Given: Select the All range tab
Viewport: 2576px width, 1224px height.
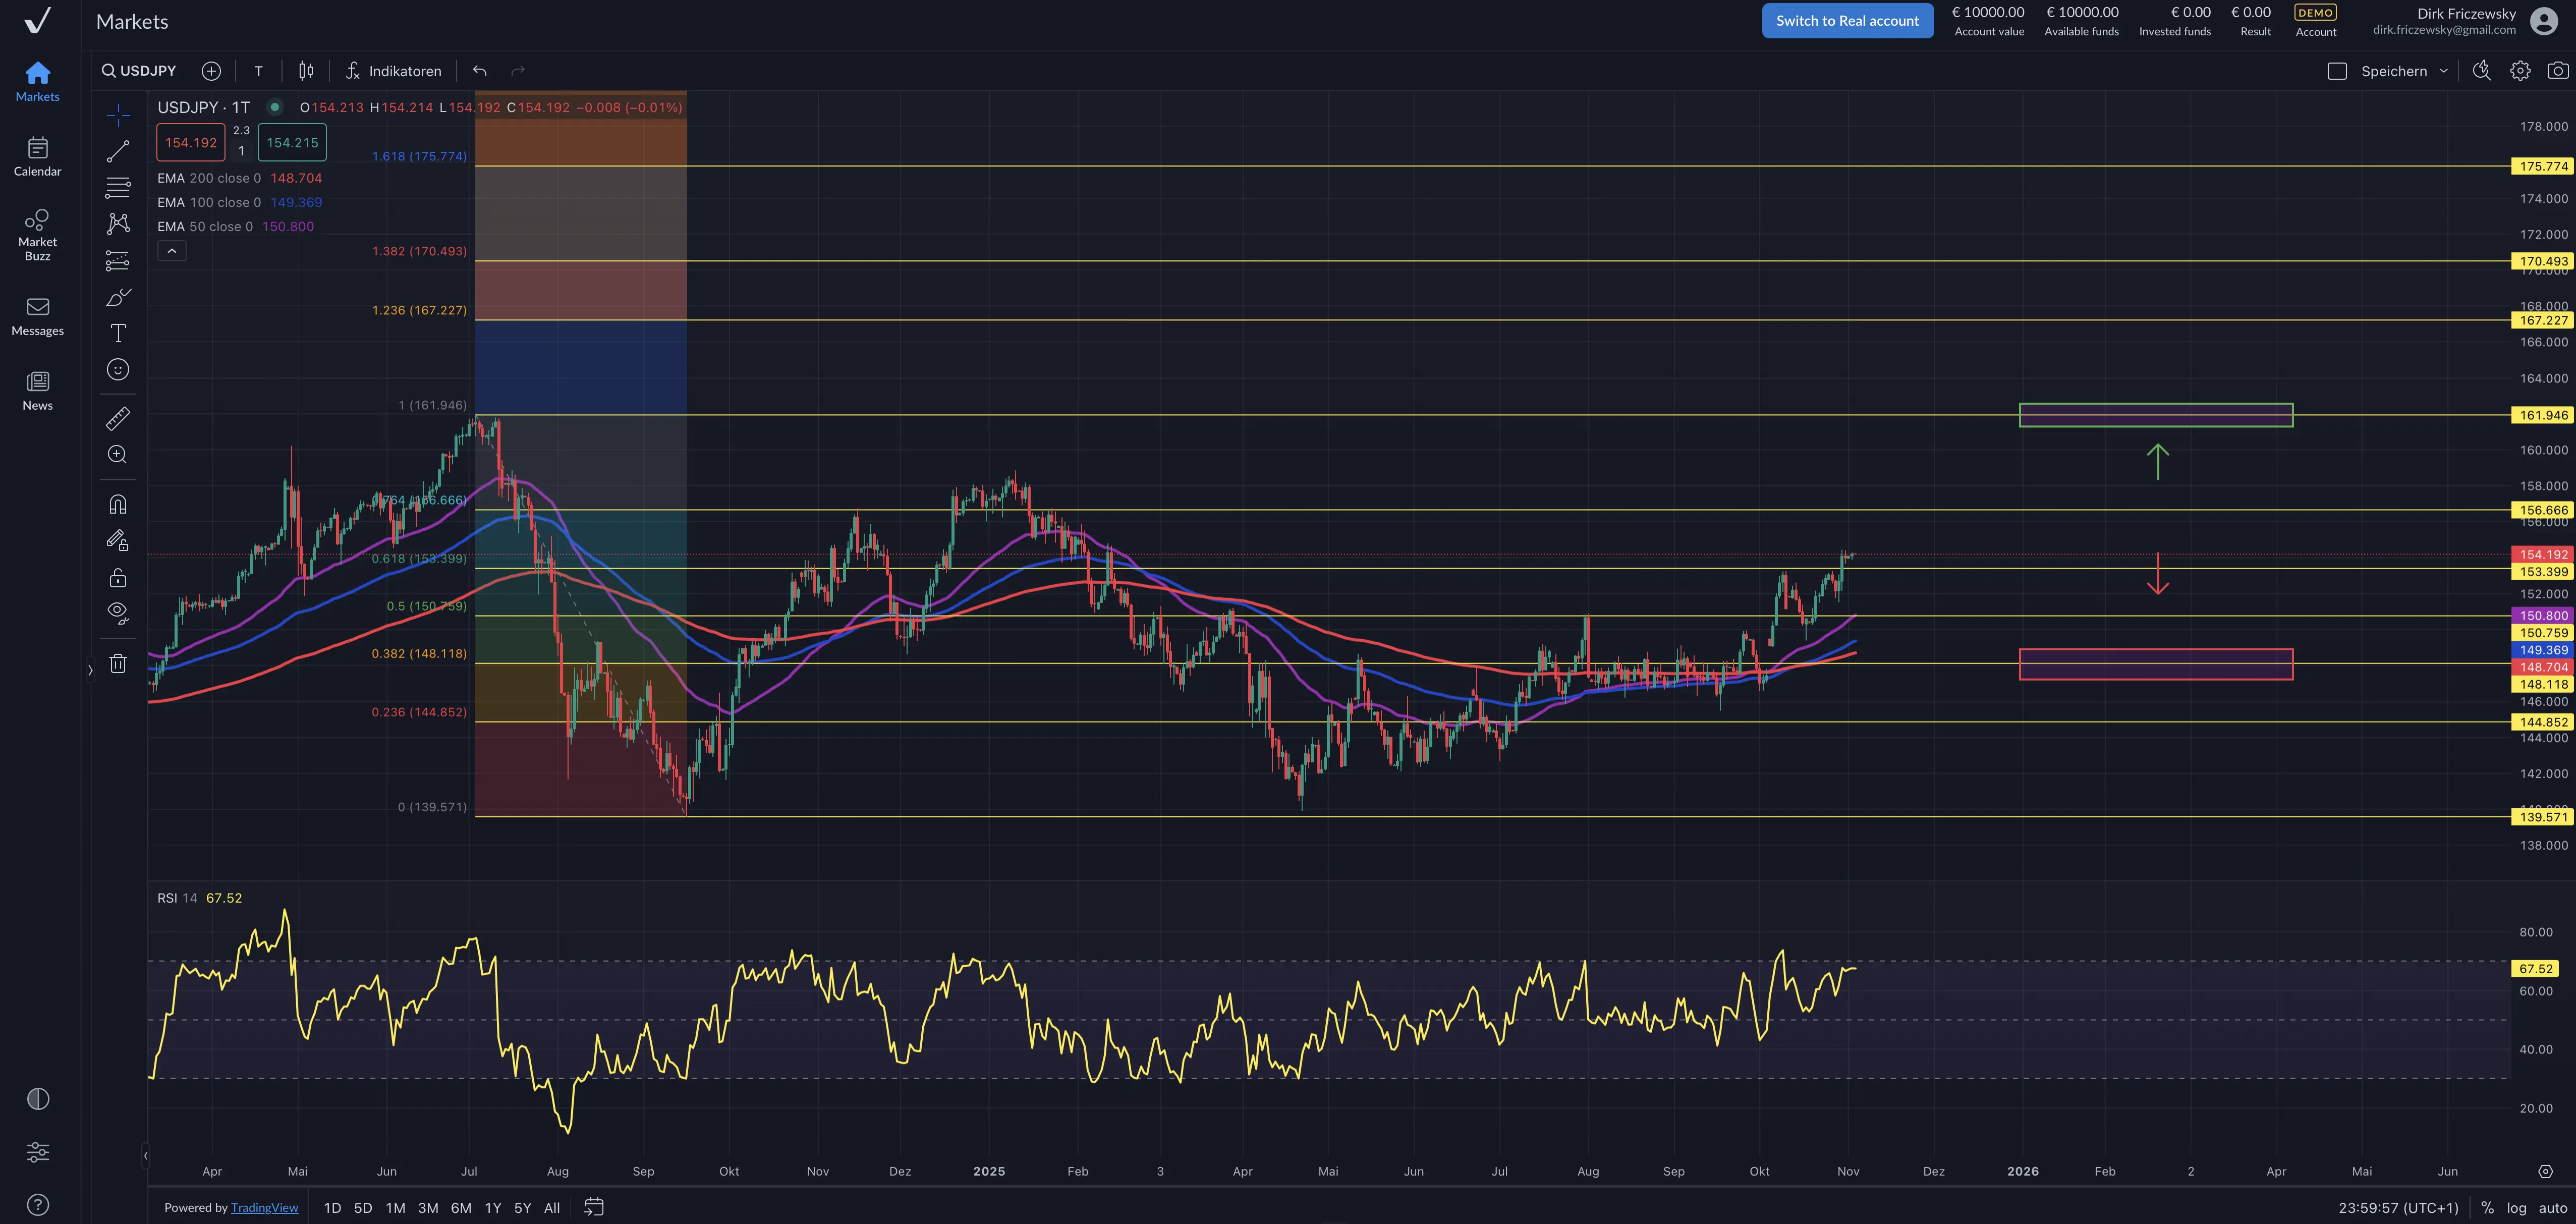Looking at the screenshot, I should pyautogui.click(x=551, y=1207).
